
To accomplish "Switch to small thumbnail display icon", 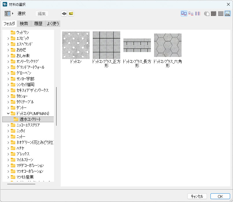I will [x=191, y=13].
